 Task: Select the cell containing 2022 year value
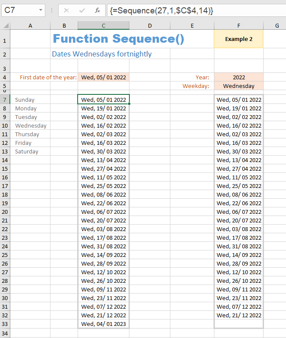[x=239, y=77]
